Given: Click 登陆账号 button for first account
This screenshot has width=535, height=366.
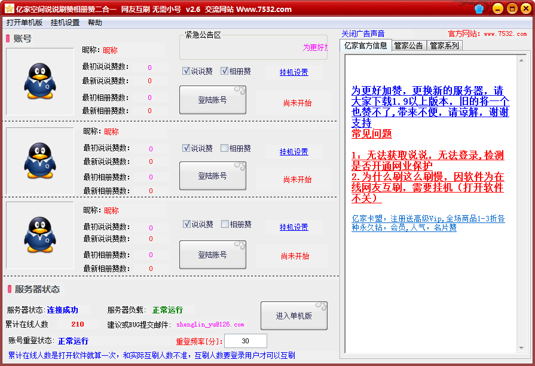Looking at the screenshot, I should coord(212,100).
